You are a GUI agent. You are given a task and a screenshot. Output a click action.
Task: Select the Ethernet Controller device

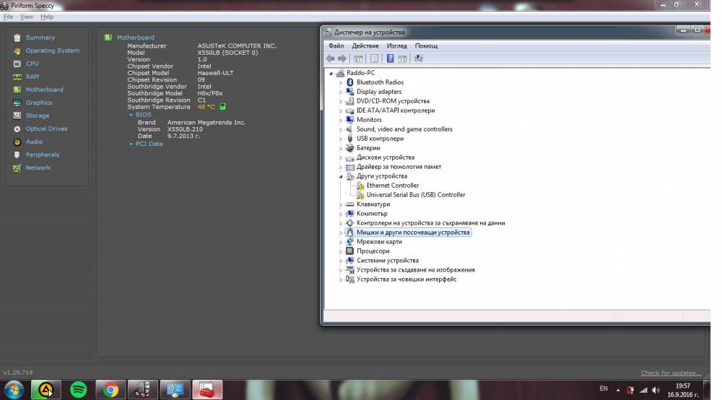[392, 186]
